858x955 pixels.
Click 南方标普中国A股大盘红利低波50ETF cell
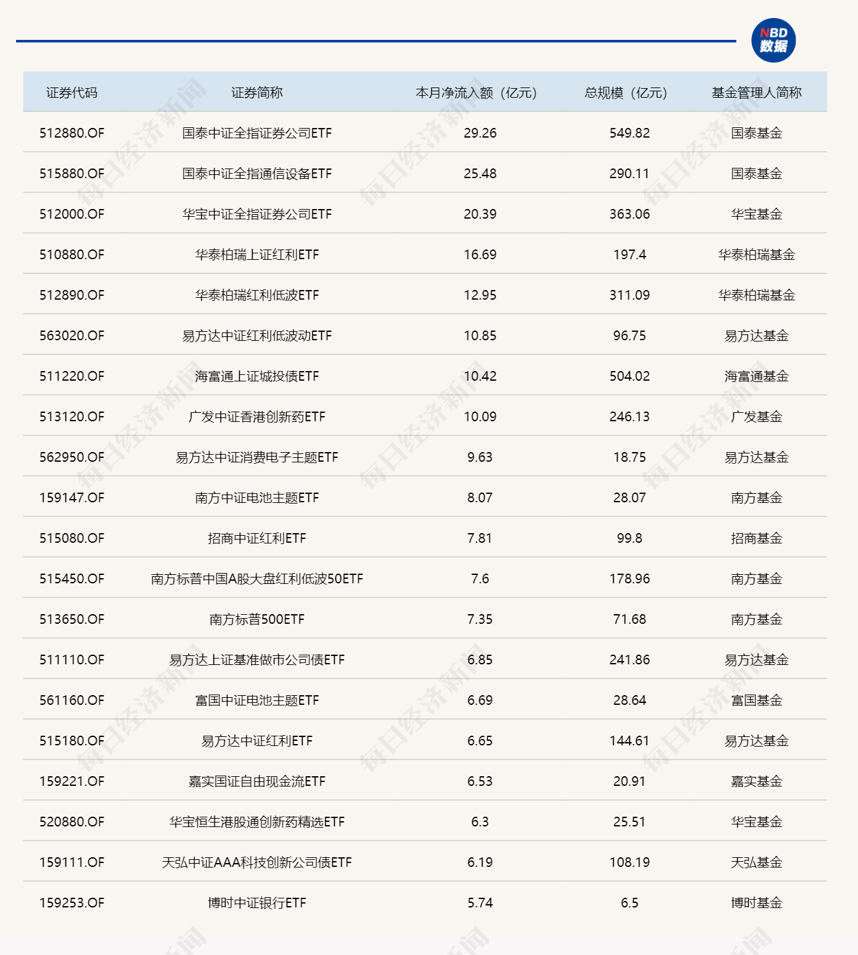[257, 579]
